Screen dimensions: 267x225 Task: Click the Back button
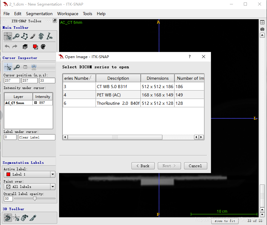143,166
